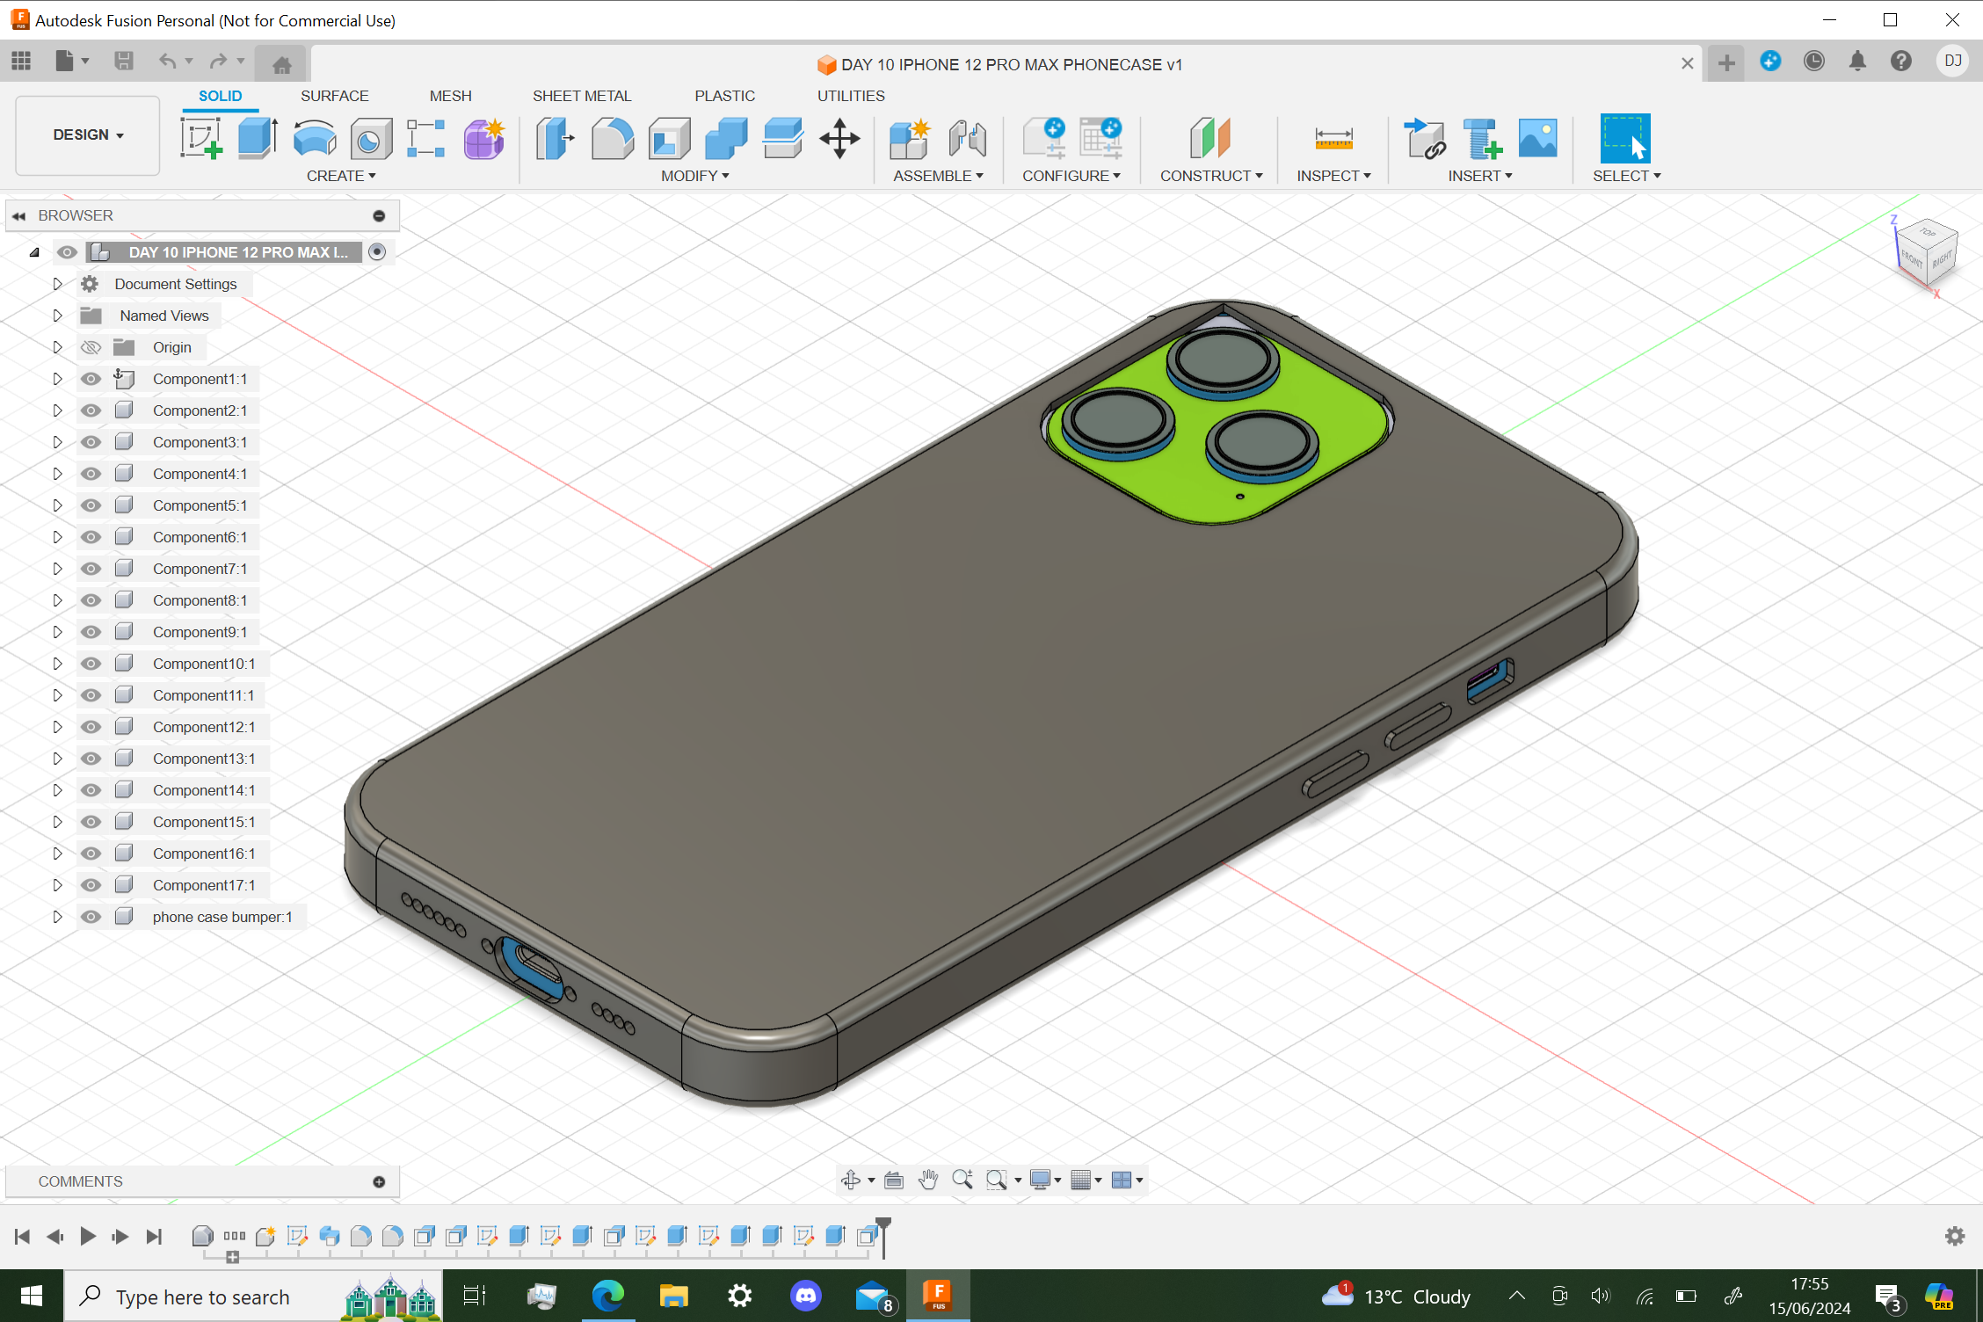Select the Create Sketch tool
The image size is (1983, 1322).
(x=201, y=139)
